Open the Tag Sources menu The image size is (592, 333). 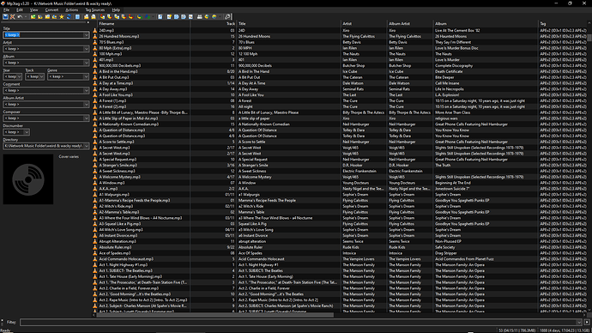[94, 9]
